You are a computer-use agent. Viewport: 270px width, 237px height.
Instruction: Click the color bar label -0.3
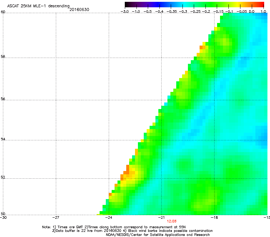point(183,12)
